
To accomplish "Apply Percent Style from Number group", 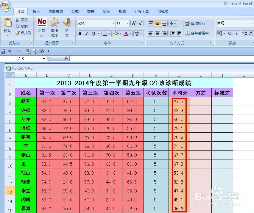I will coord(230,34).
